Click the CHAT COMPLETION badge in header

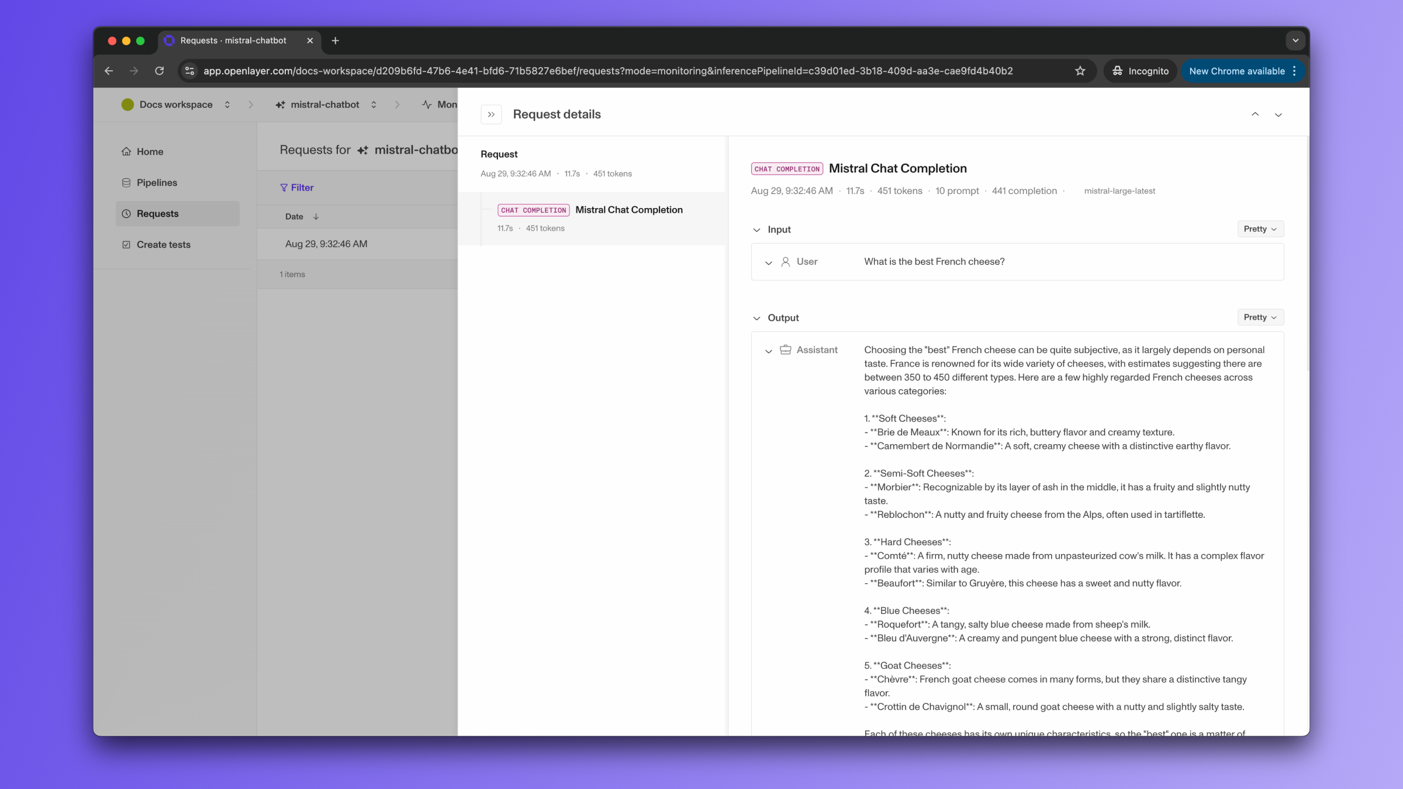(x=787, y=169)
